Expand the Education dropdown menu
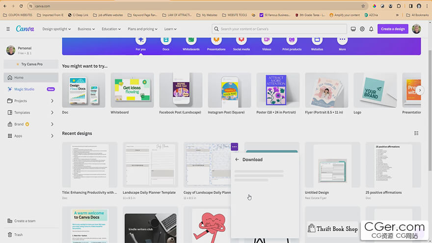Image resolution: width=432 pixels, height=243 pixels. (x=111, y=29)
